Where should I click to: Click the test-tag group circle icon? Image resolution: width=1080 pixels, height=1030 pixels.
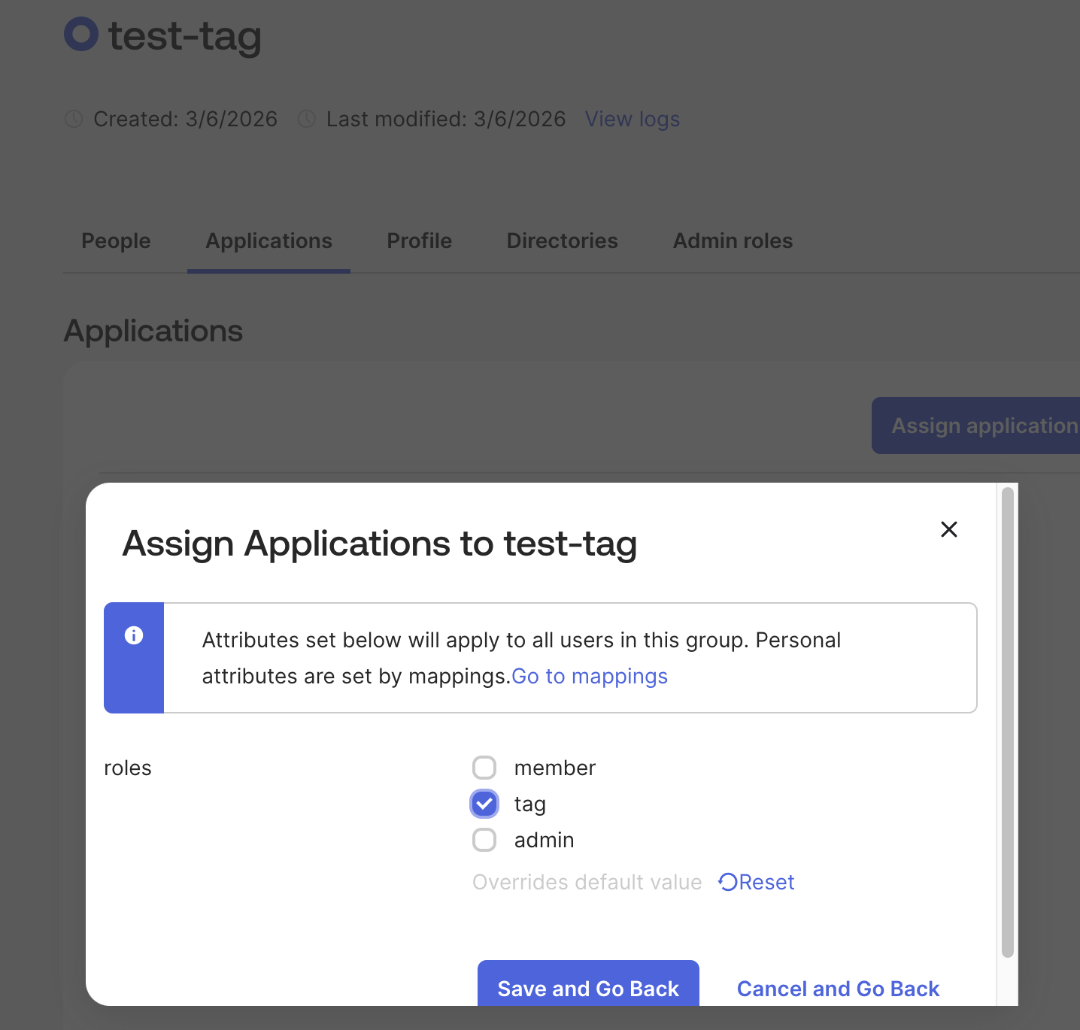pyautogui.click(x=80, y=34)
